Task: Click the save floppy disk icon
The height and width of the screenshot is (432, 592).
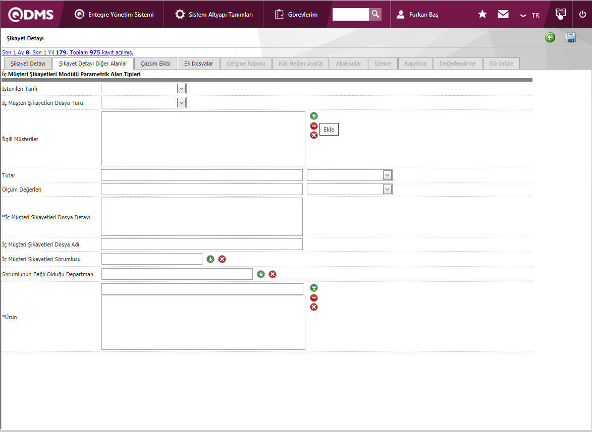Action: coord(570,37)
